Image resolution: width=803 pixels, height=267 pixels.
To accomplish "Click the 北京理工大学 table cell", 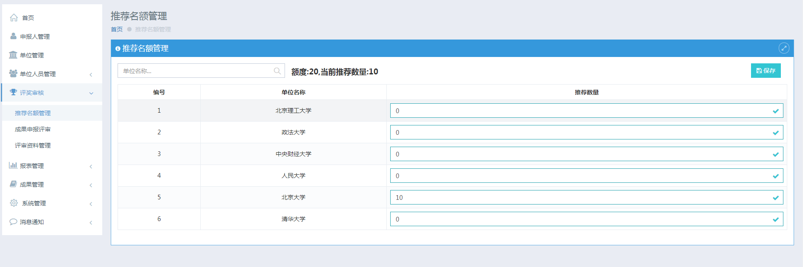I will pos(294,111).
